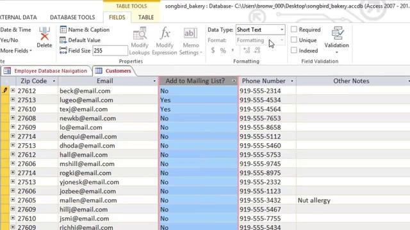410x230 pixels.
Task: Open Email column filter arrow
Action: coord(154,81)
